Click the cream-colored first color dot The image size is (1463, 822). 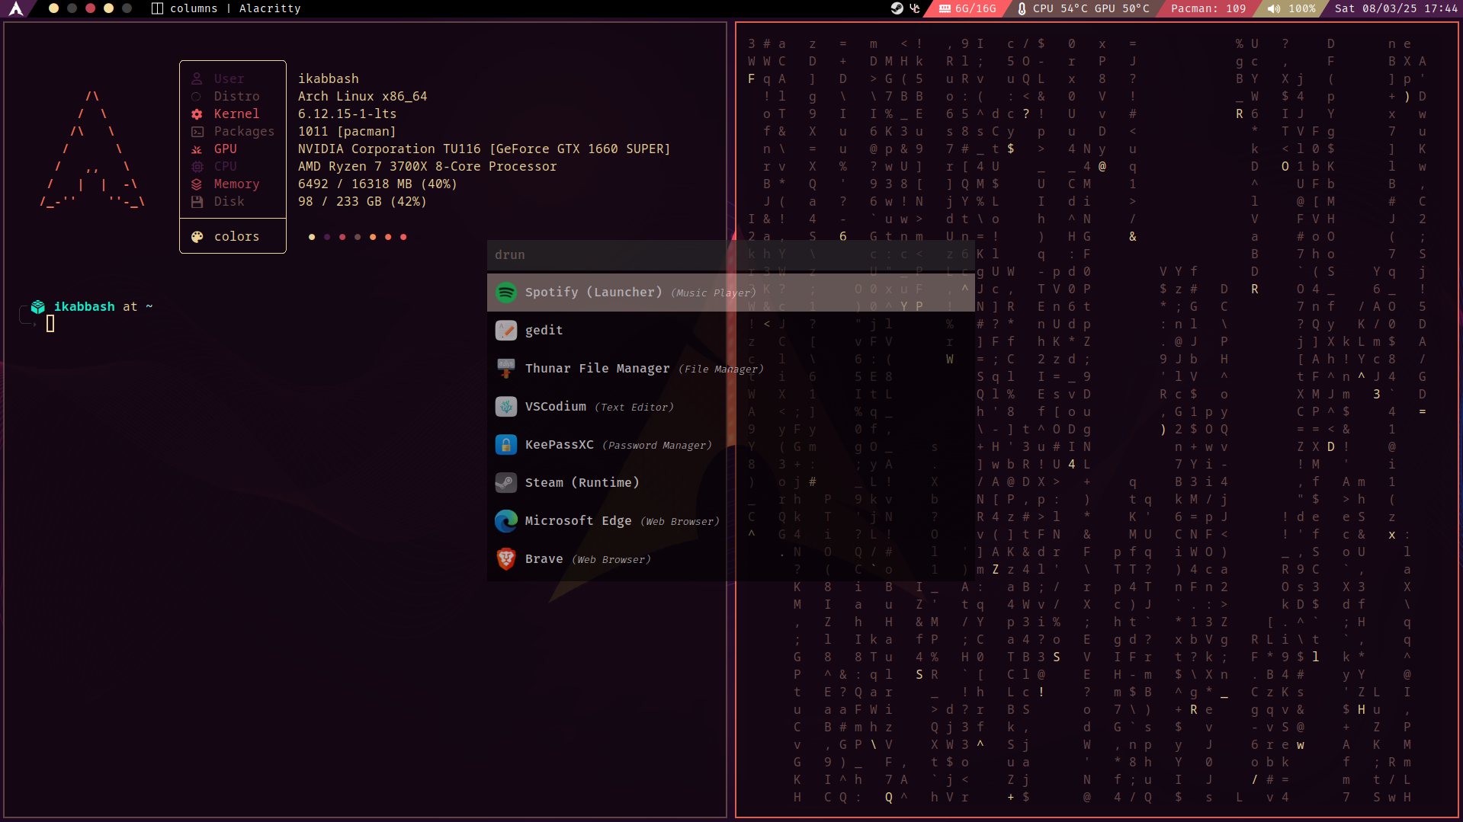coord(312,237)
